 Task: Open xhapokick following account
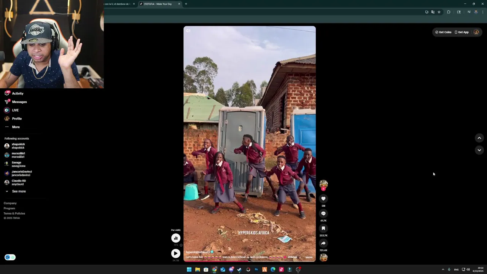14,146
